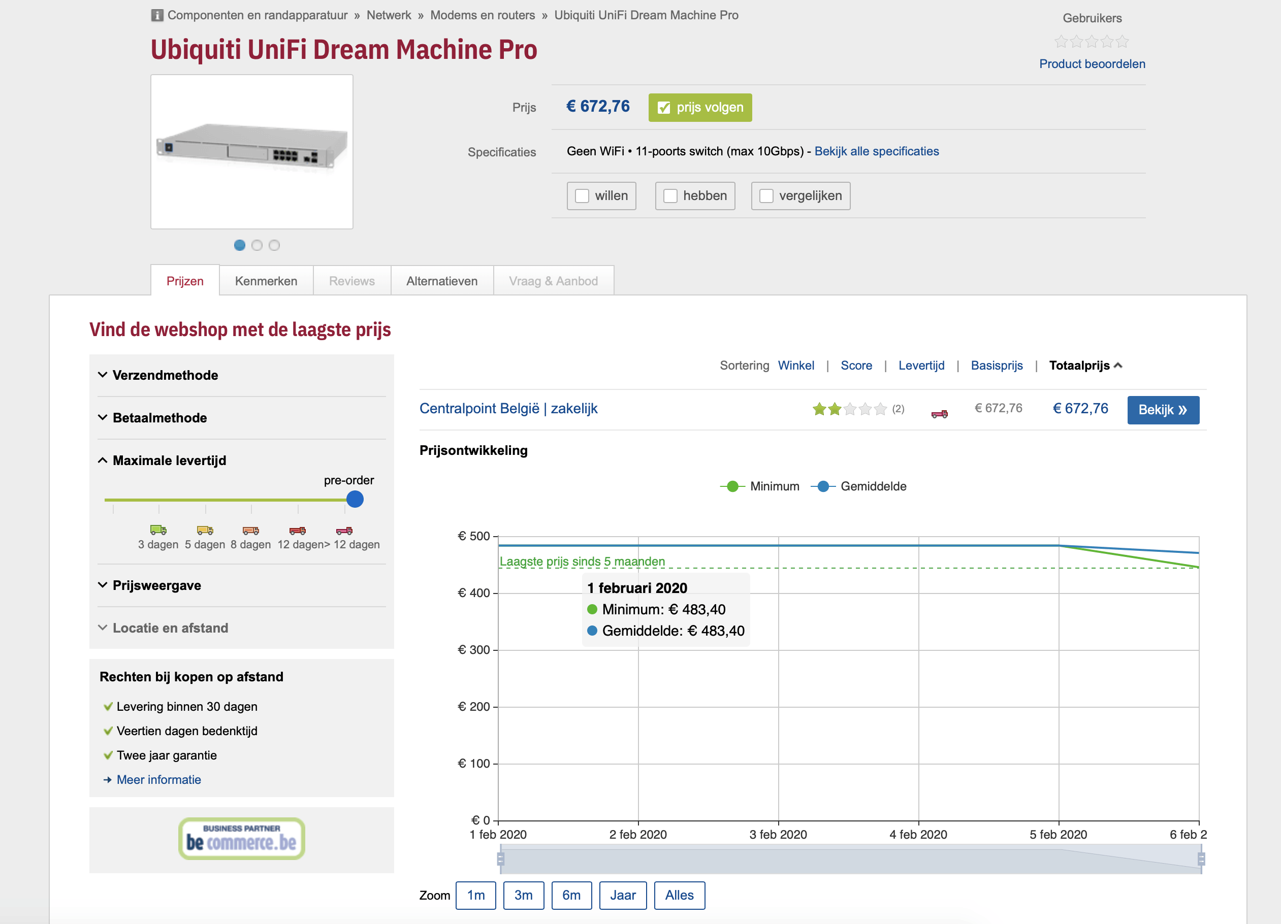Check the hebben checkbox
Viewport: 1281px width, 924px height.
pyautogui.click(x=670, y=196)
